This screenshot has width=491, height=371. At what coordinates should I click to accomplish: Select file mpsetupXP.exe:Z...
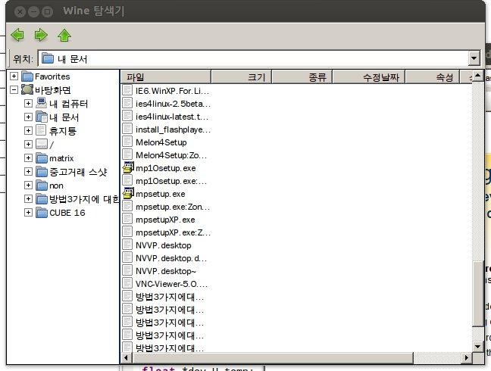[173, 232]
